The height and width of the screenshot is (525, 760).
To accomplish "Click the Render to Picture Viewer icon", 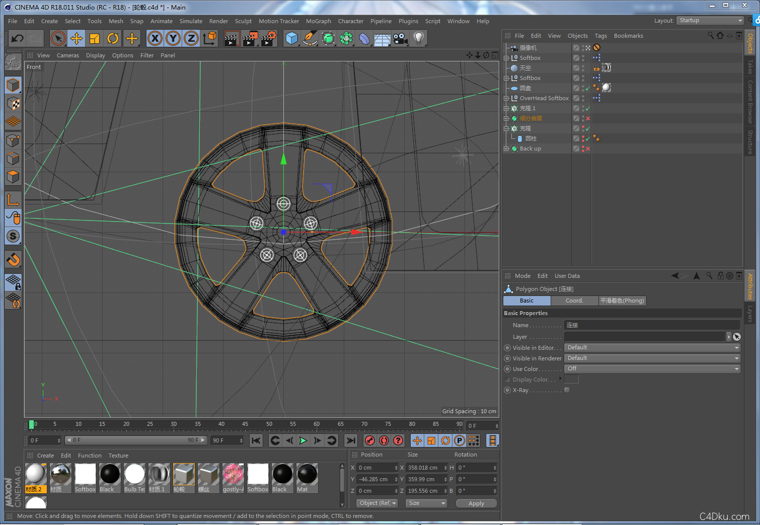I will point(250,38).
